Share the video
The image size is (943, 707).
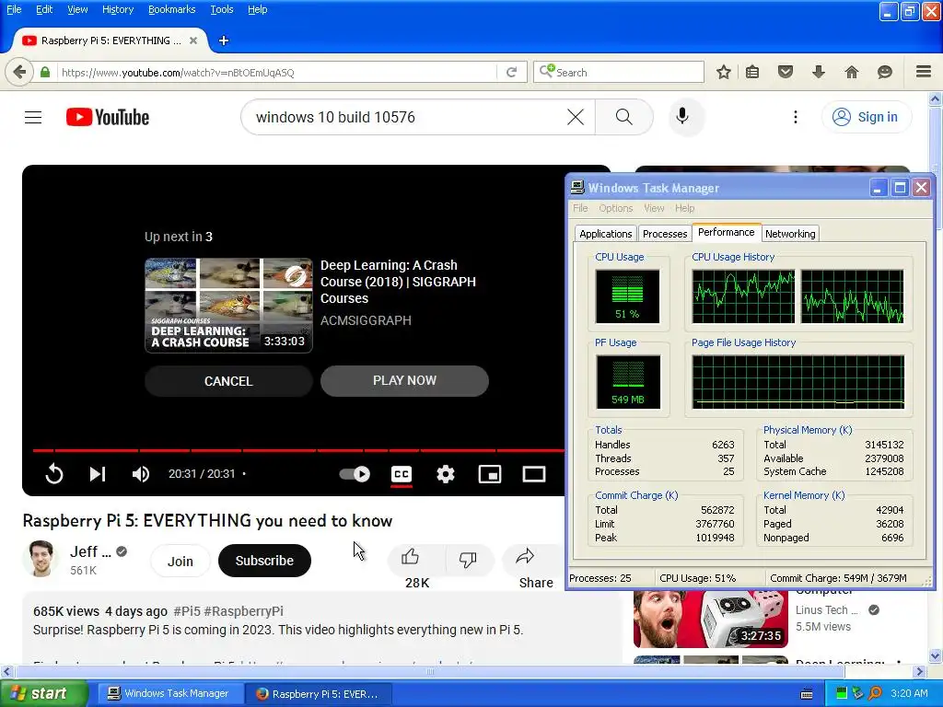526,559
